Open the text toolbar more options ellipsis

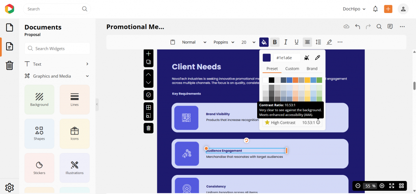[340, 42]
